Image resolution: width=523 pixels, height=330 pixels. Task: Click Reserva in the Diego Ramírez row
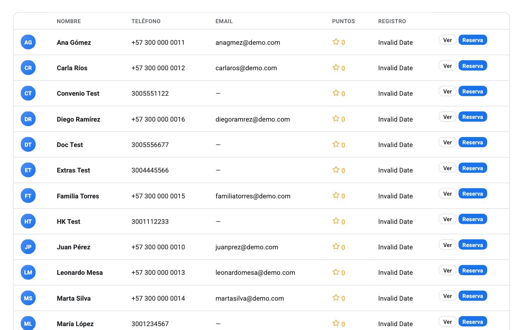click(473, 117)
